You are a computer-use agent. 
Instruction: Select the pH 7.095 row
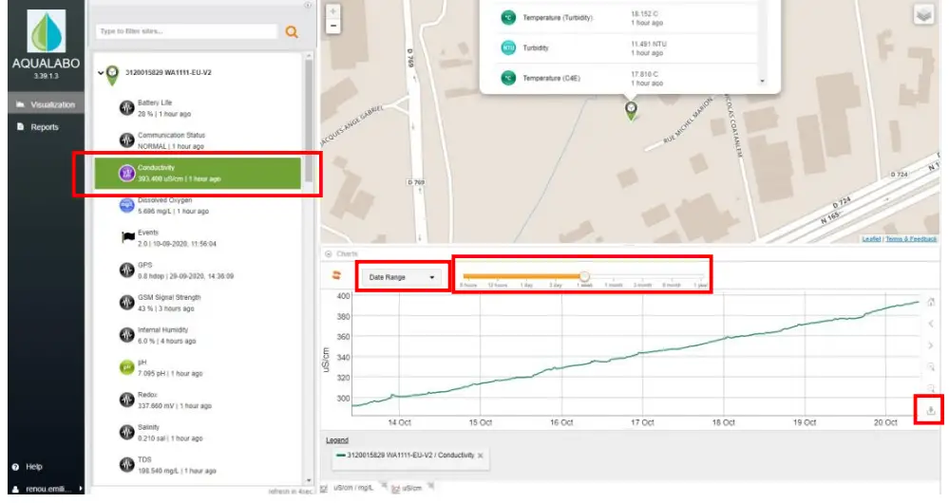198,367
